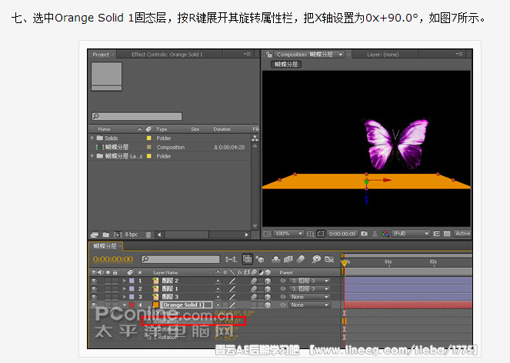Screen dimensions: 510x363
Task: Click the 蝴蝶分层 breadcrumb in viewer
Action: pyautogui.click(x=286, y=65)
